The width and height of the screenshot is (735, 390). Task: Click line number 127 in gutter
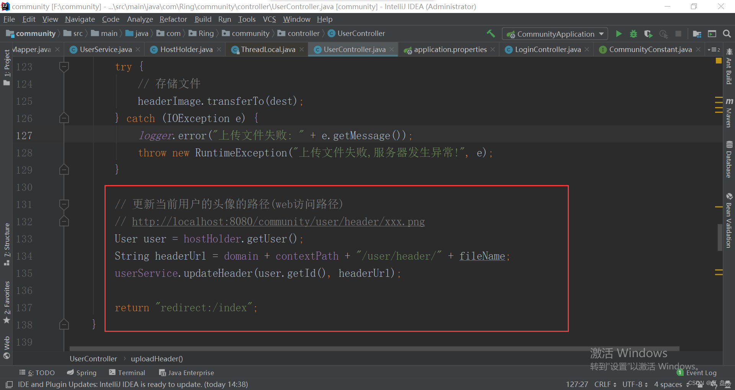point(24,136)
